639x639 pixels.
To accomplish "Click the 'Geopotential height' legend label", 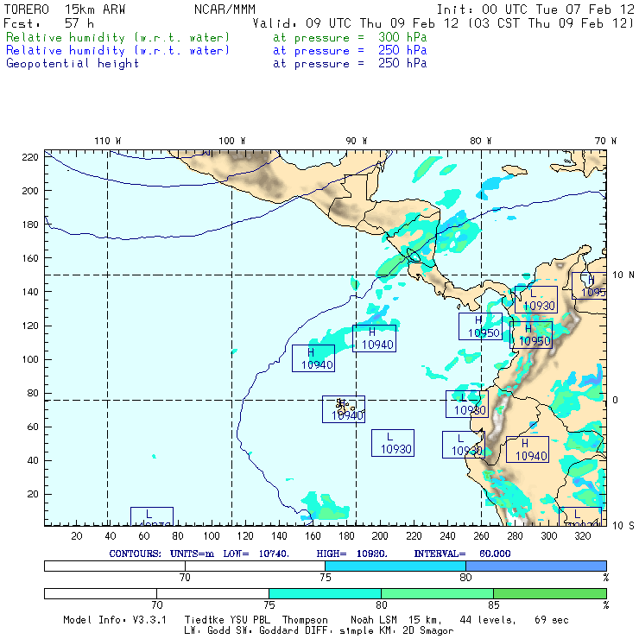I will pyautogui.click(x=73, y=64).
